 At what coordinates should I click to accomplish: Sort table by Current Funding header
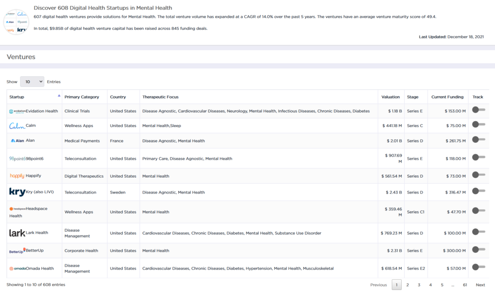(x=447, y=97)
